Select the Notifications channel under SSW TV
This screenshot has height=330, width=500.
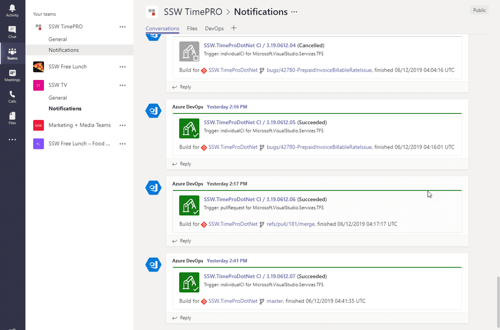[x=64, y=108]
